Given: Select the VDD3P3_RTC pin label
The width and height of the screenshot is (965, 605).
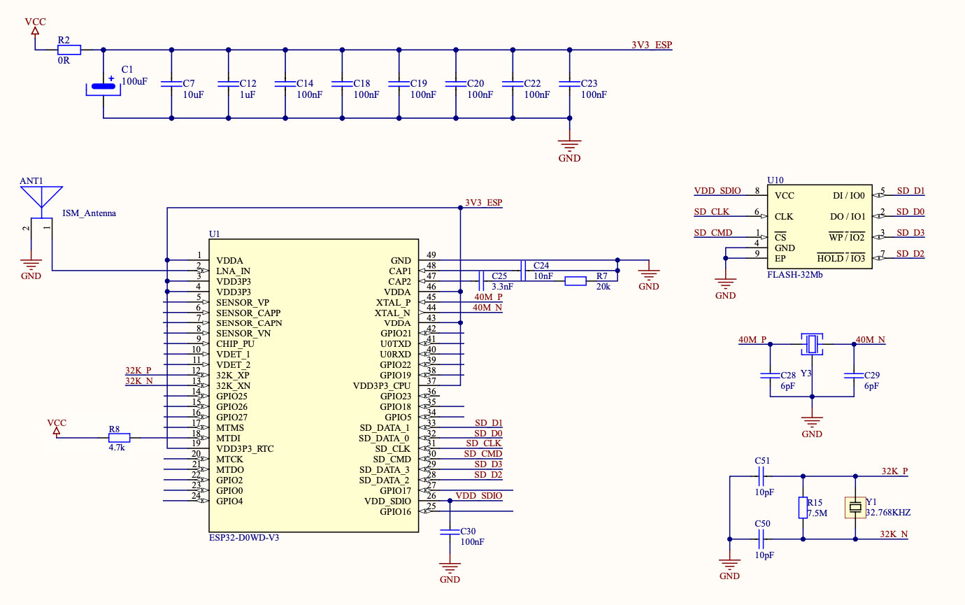Looking at the screenshot, I should click(245, 448).
